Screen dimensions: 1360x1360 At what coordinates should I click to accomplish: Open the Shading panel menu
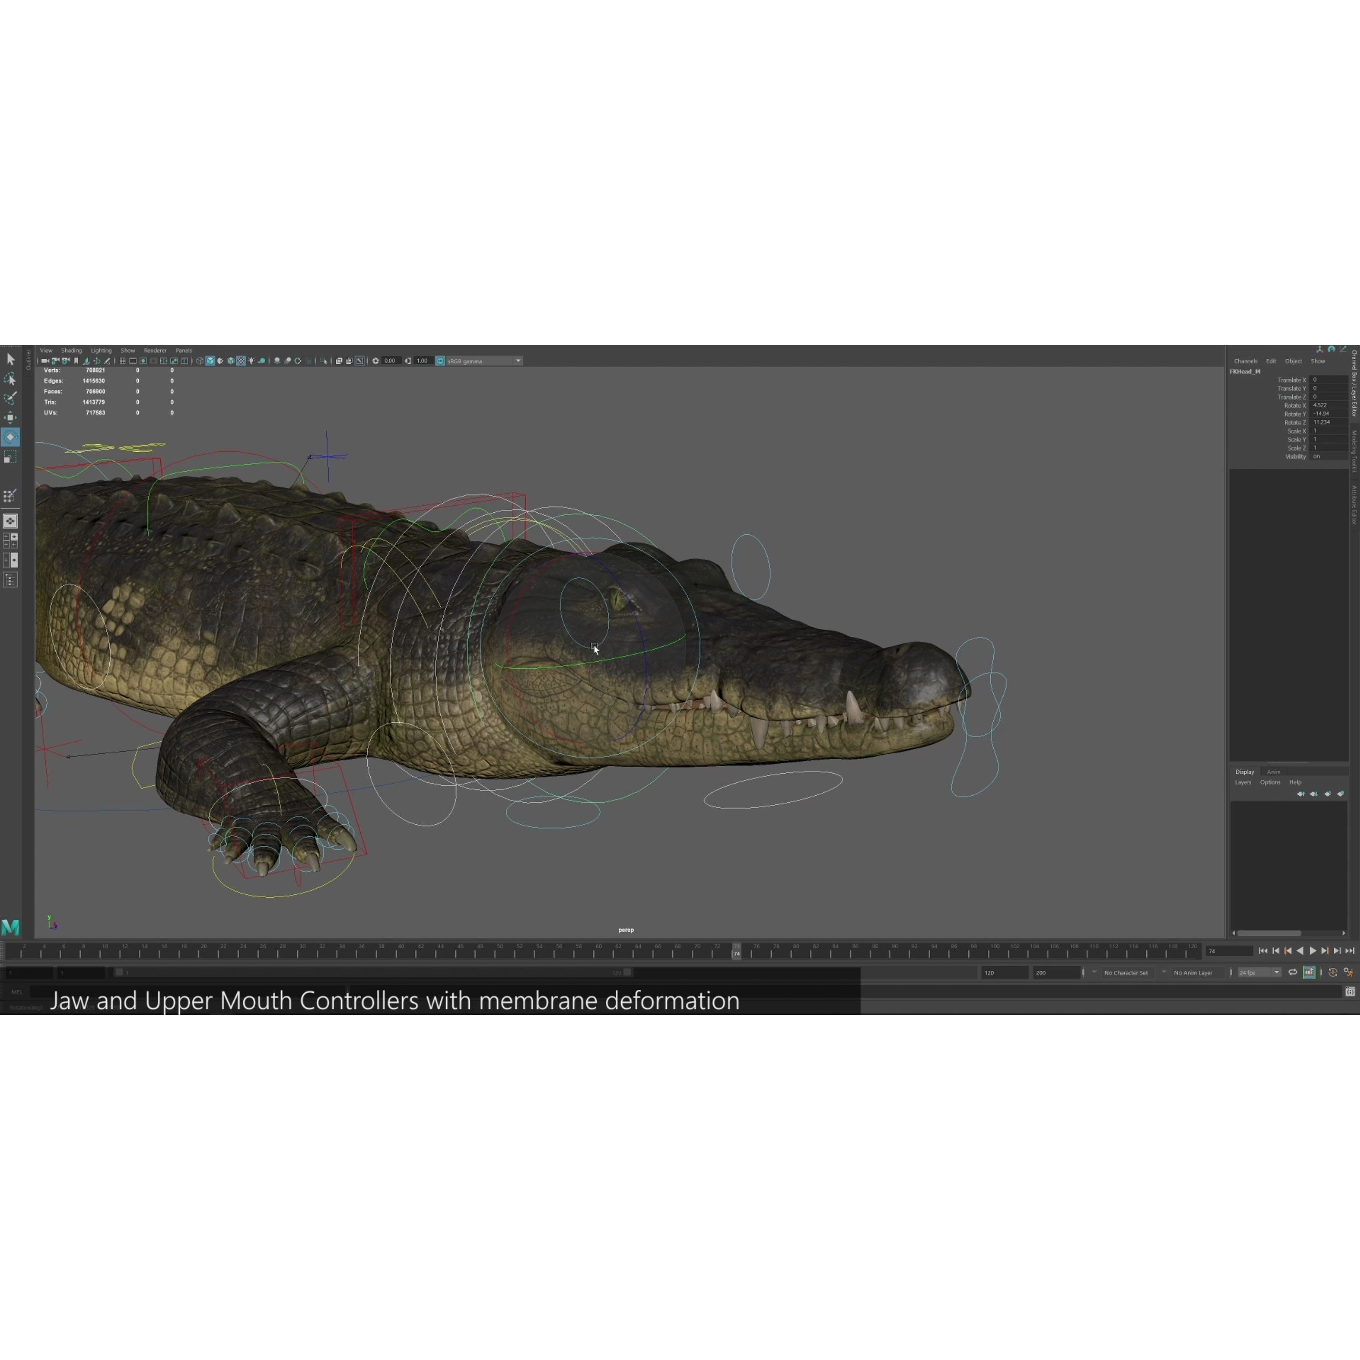71,351
